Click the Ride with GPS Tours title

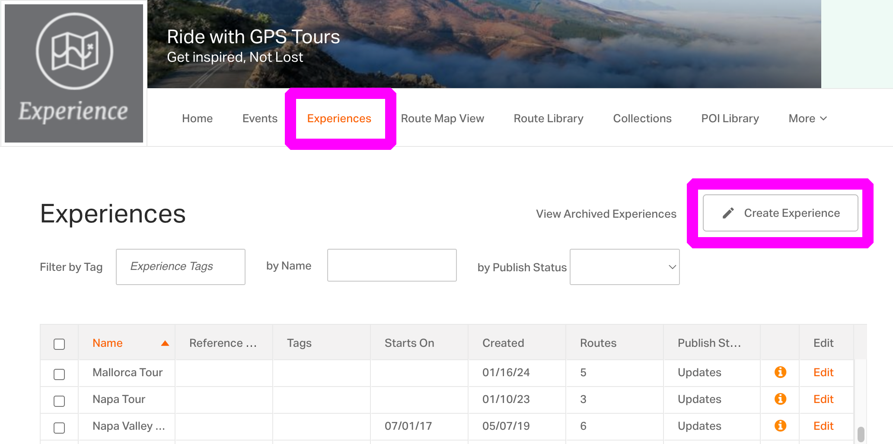click(x=253, y=37)
